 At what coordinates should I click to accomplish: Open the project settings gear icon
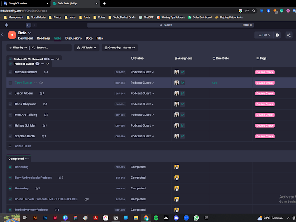pyautogui.click(x=277, y=35)
